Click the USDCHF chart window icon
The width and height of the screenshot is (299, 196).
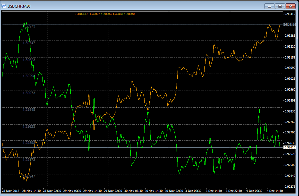pyautogui.click(x=4, y=6)
